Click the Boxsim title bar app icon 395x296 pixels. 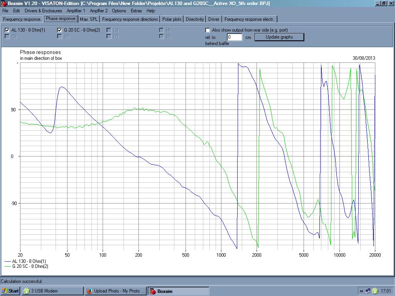tap(3, 3)
